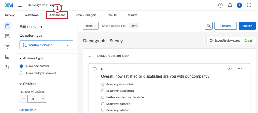Open the hamburger navigation menu

click(x=20, y=5)
